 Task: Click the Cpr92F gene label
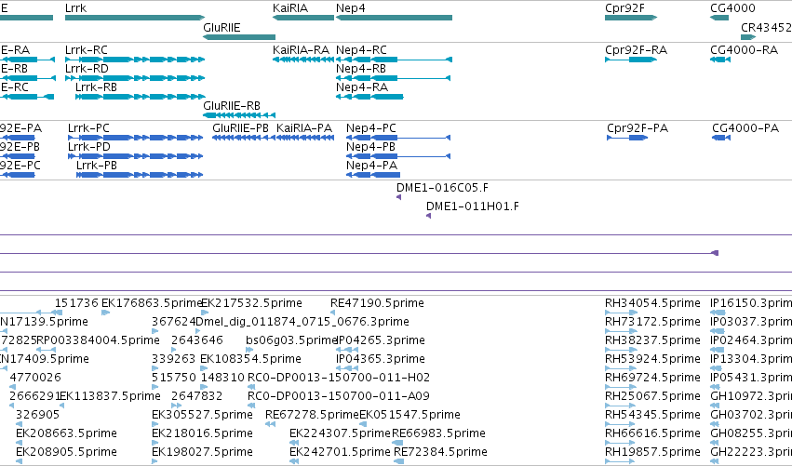[624, 8]
